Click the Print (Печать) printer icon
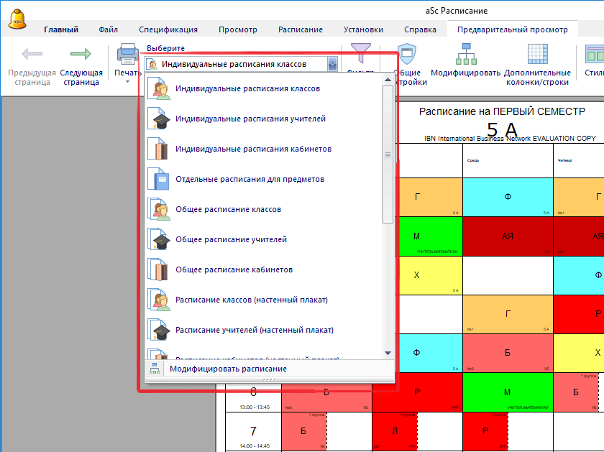604x452 pixels. pyautogui.click(x=127, y=55)
